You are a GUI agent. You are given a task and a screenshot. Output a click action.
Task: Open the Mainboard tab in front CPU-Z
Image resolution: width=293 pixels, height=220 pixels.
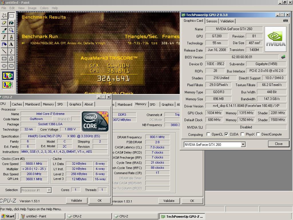coord(32,104)
